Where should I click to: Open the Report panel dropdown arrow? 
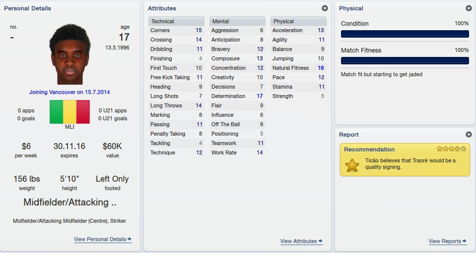[469, 134]
